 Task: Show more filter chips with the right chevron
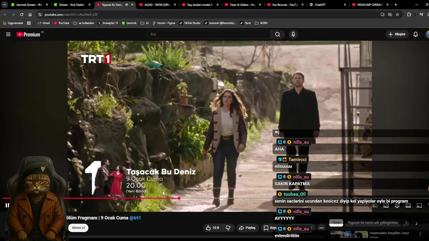pyautogui.click(x=416, y=223)
